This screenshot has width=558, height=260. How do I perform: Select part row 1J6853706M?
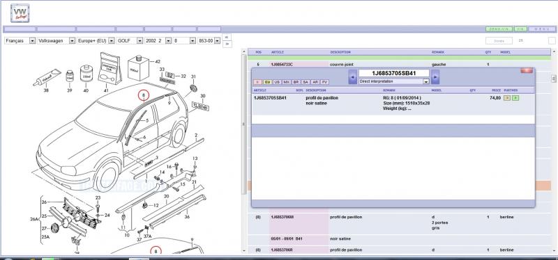coord(398,222)
